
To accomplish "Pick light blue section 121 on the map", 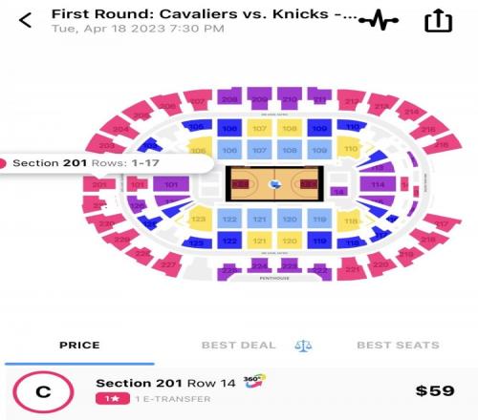I will [x=259, y=219].
